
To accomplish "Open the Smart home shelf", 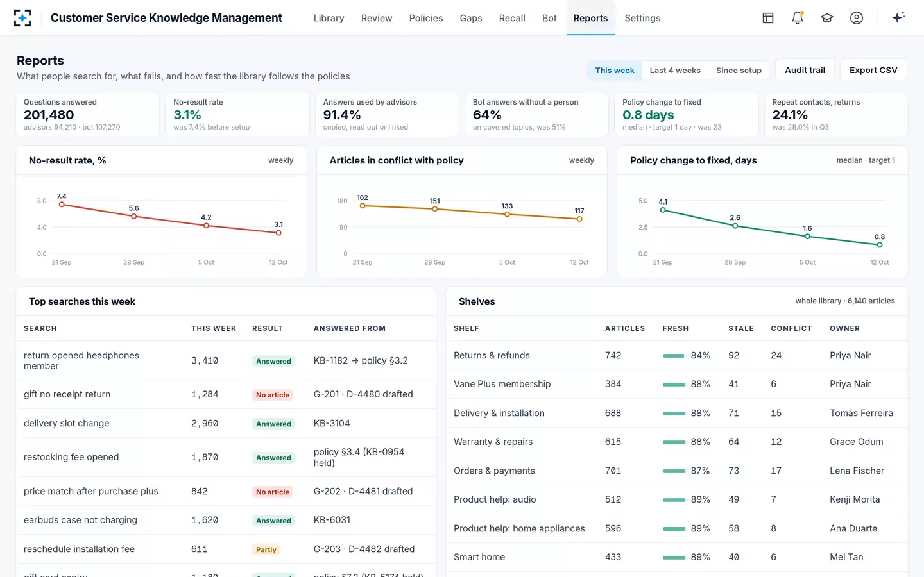I will click(x=479, y=557).
